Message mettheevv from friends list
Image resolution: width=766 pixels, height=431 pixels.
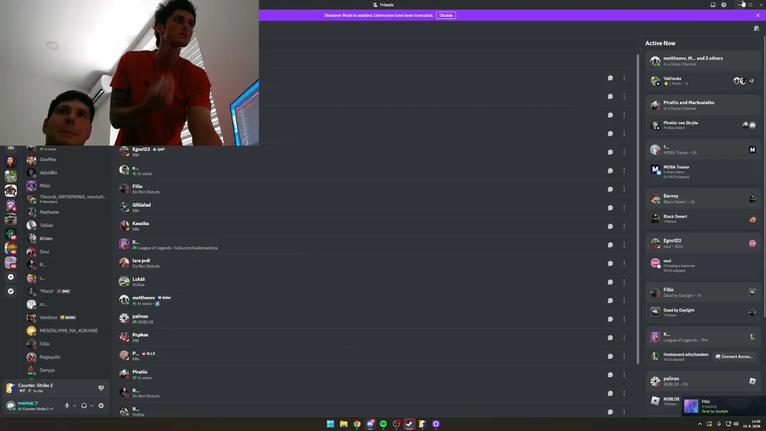[x=610, y=301]
